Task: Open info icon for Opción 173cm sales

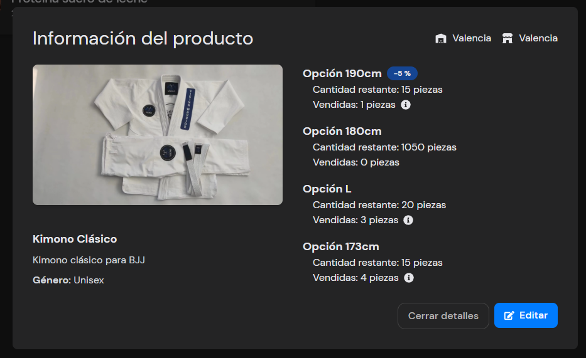Action: point(409,278)
